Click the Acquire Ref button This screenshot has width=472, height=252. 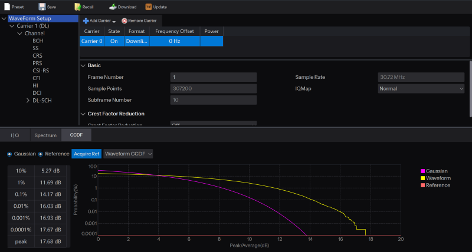tap(86, 154)
